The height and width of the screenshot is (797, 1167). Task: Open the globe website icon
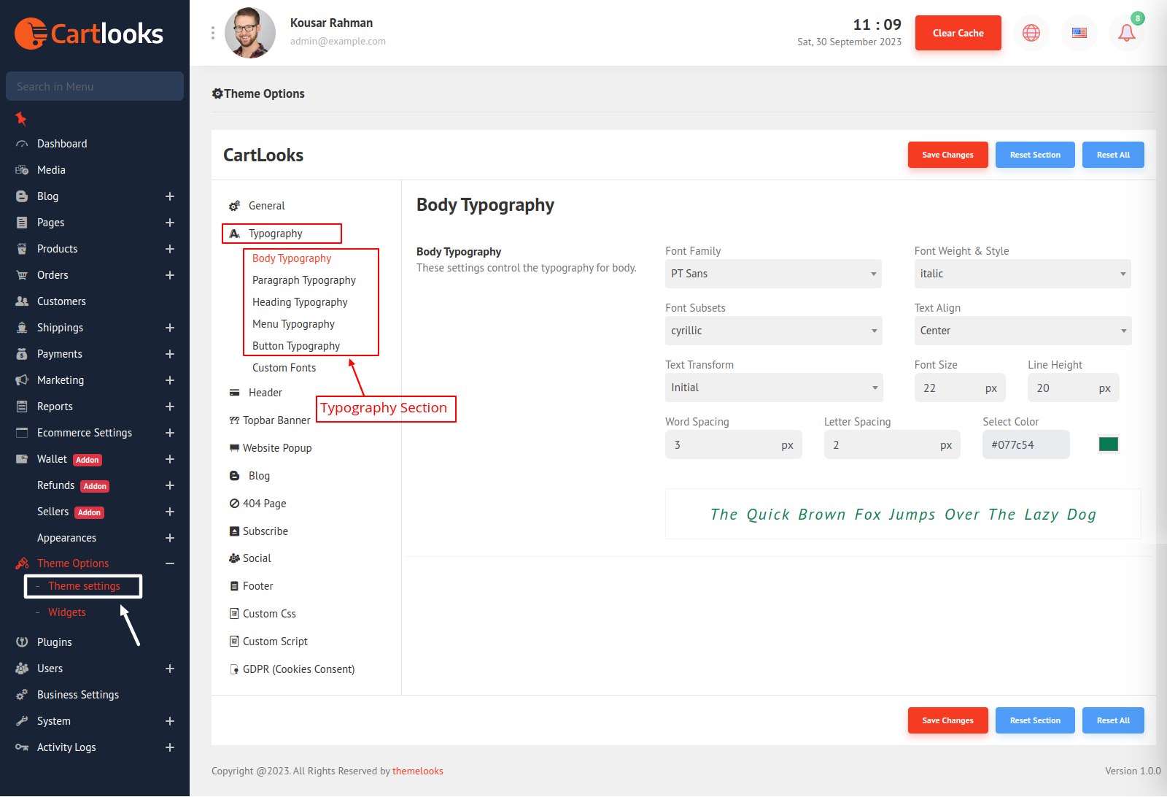coord(1031,33)
